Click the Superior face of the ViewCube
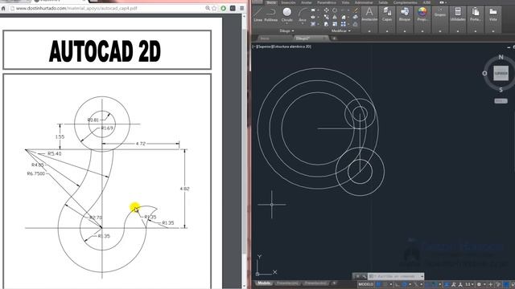The image size is (515, 289). pyautogui.click(x=501, y=73)
